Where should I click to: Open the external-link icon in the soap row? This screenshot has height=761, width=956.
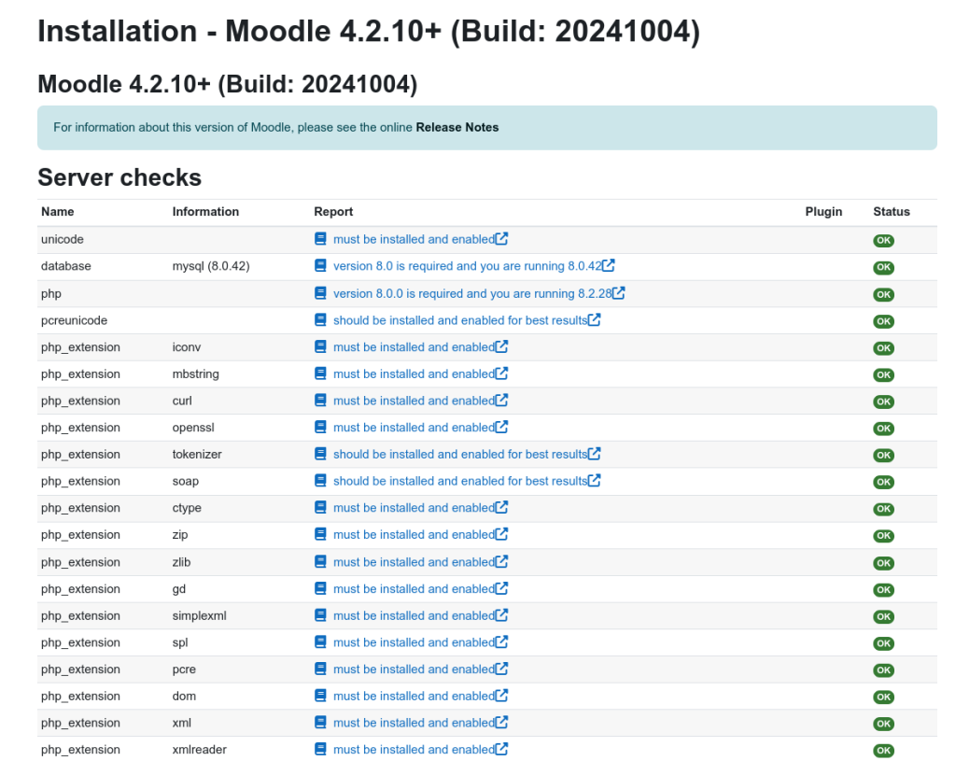[x=595, y=481]
